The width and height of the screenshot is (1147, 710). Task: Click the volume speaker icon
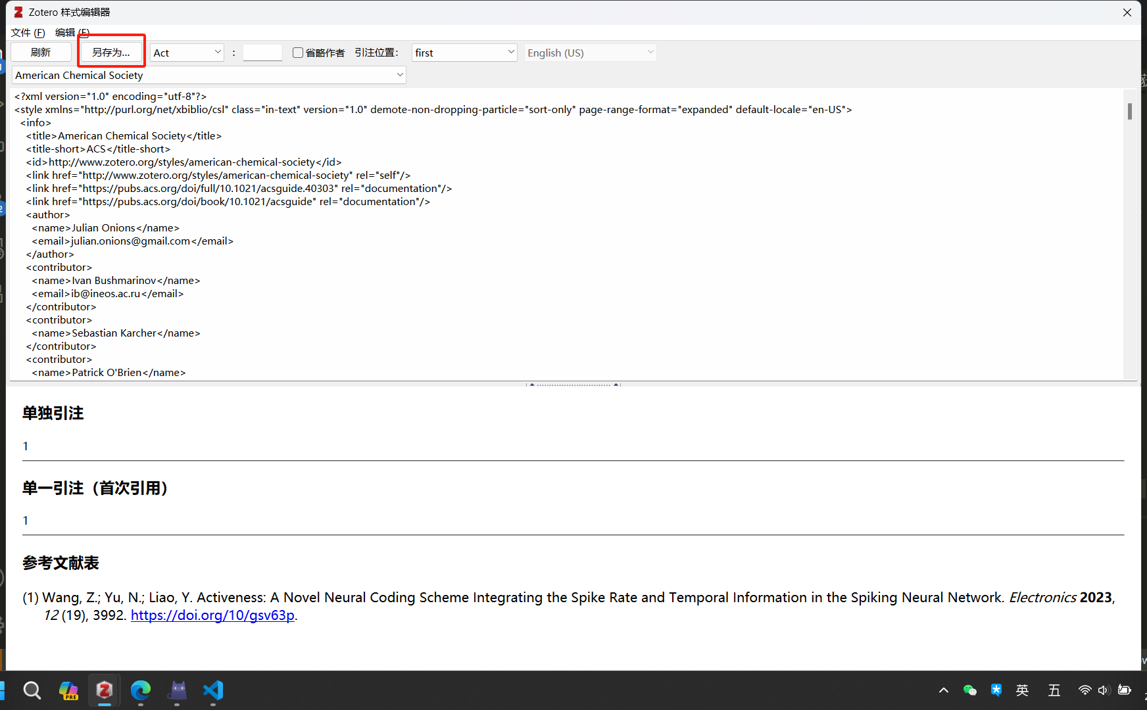click(x=1103, y=690)
